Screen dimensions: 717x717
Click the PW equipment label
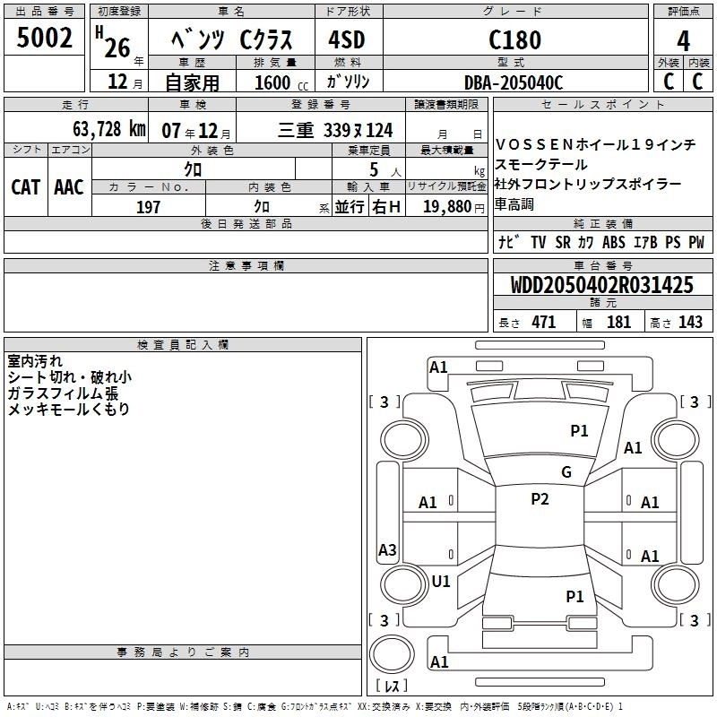tap(696, 242)
